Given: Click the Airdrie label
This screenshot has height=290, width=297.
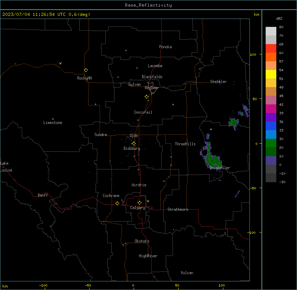Looking at the screenshot, I should pos(139,185).
